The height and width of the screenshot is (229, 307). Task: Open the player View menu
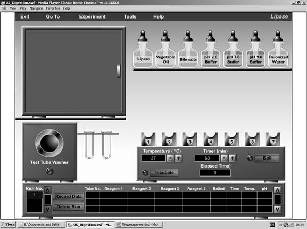click(x=13, y=8)
